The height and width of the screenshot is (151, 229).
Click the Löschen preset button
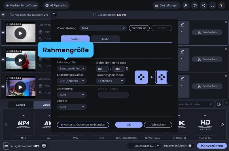coord(162,28)
